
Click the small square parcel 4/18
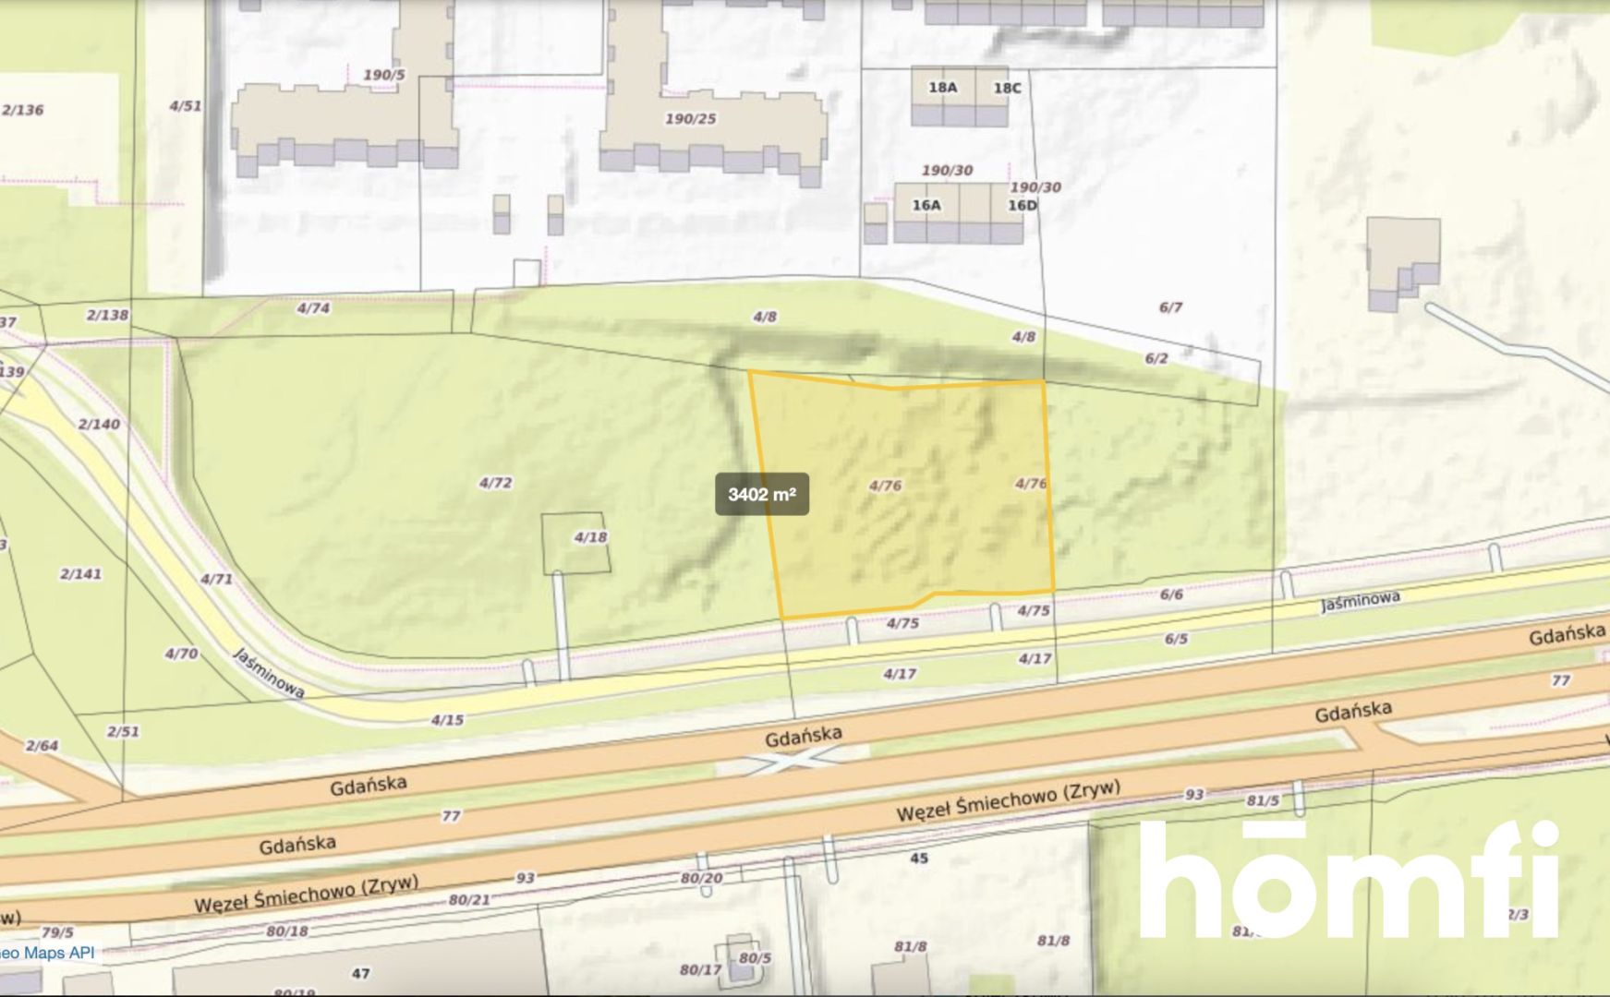(575, 544)
